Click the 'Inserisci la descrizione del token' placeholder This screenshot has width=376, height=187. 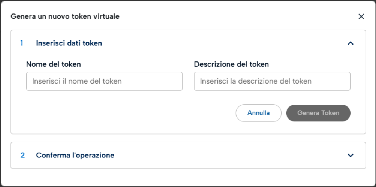pyautogui.click(x=256, y=81)
